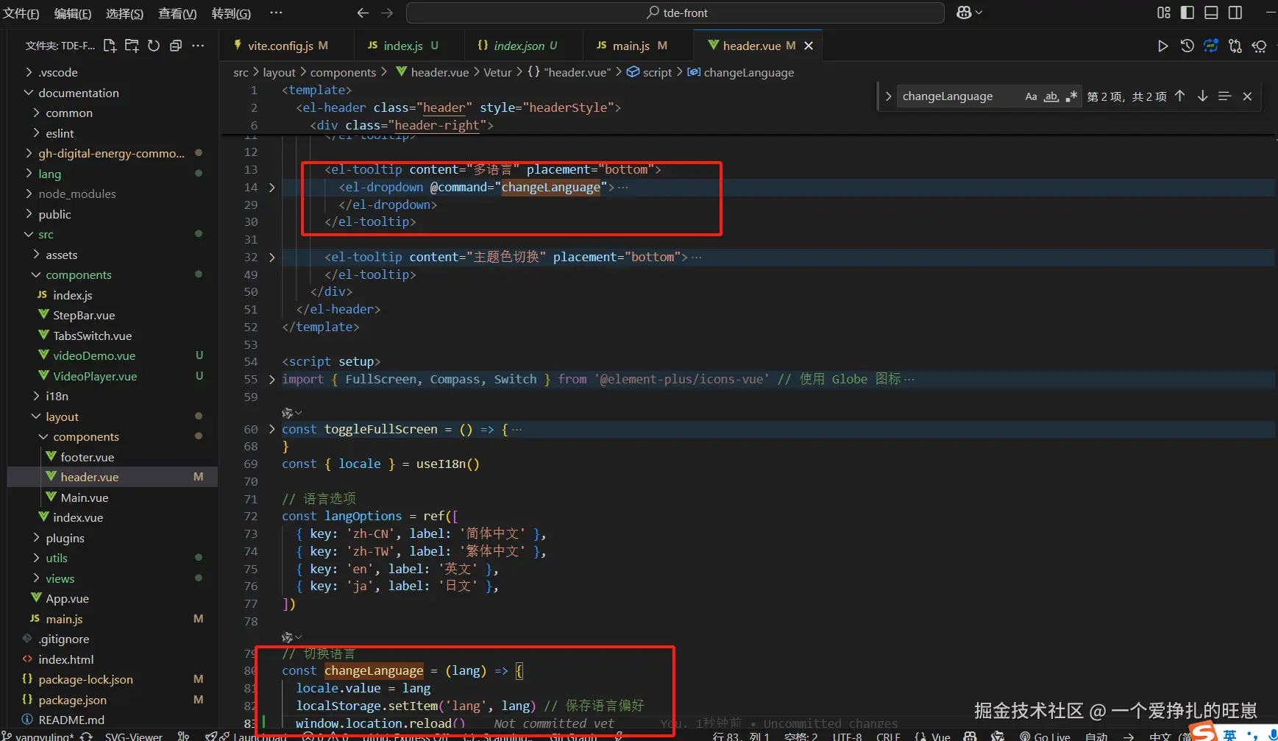Image resolution: width=1278 pixels, height=741 pixels.
Task: Click the Run play button in editor toolbar
Action: [1162, 46]
